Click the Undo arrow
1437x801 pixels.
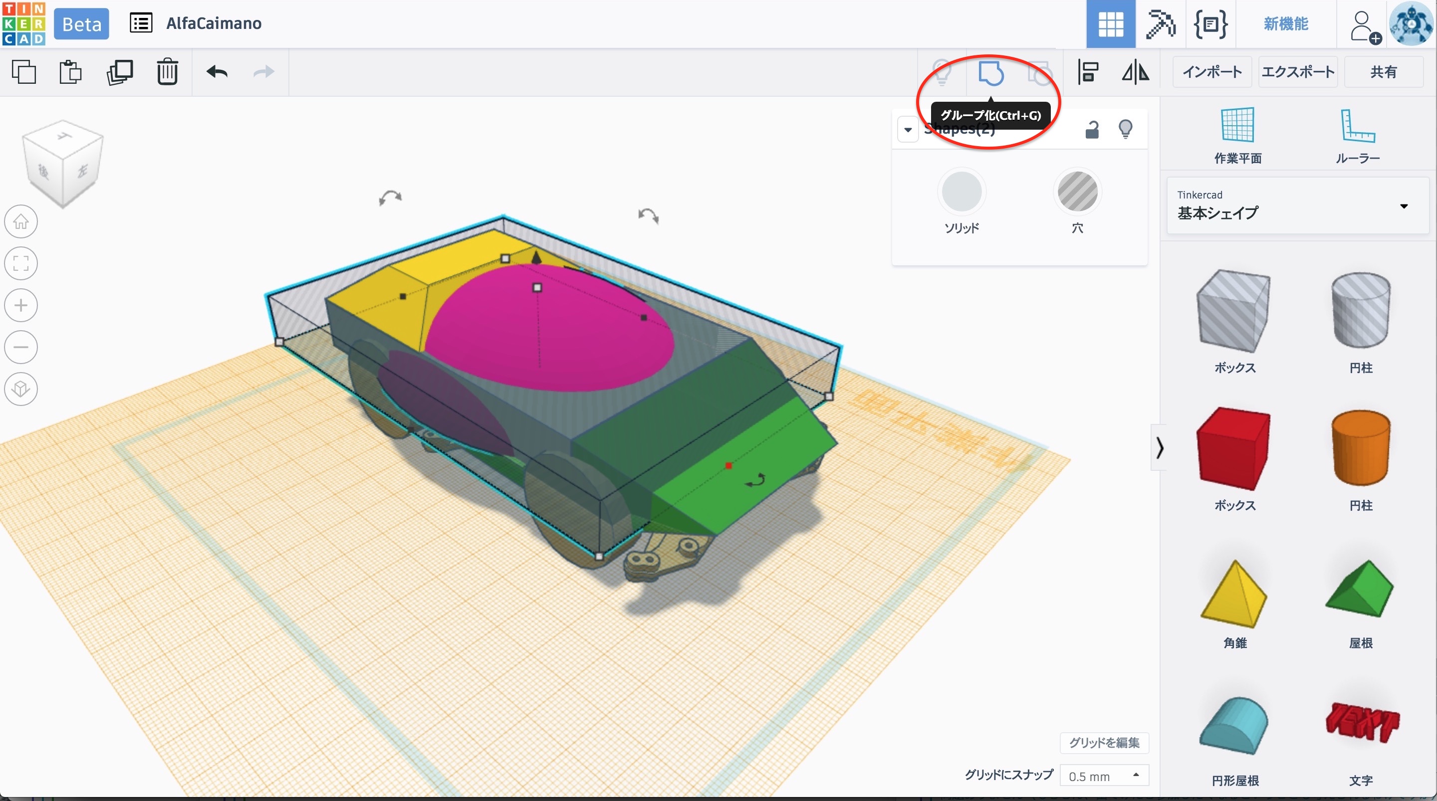[217, 72]
